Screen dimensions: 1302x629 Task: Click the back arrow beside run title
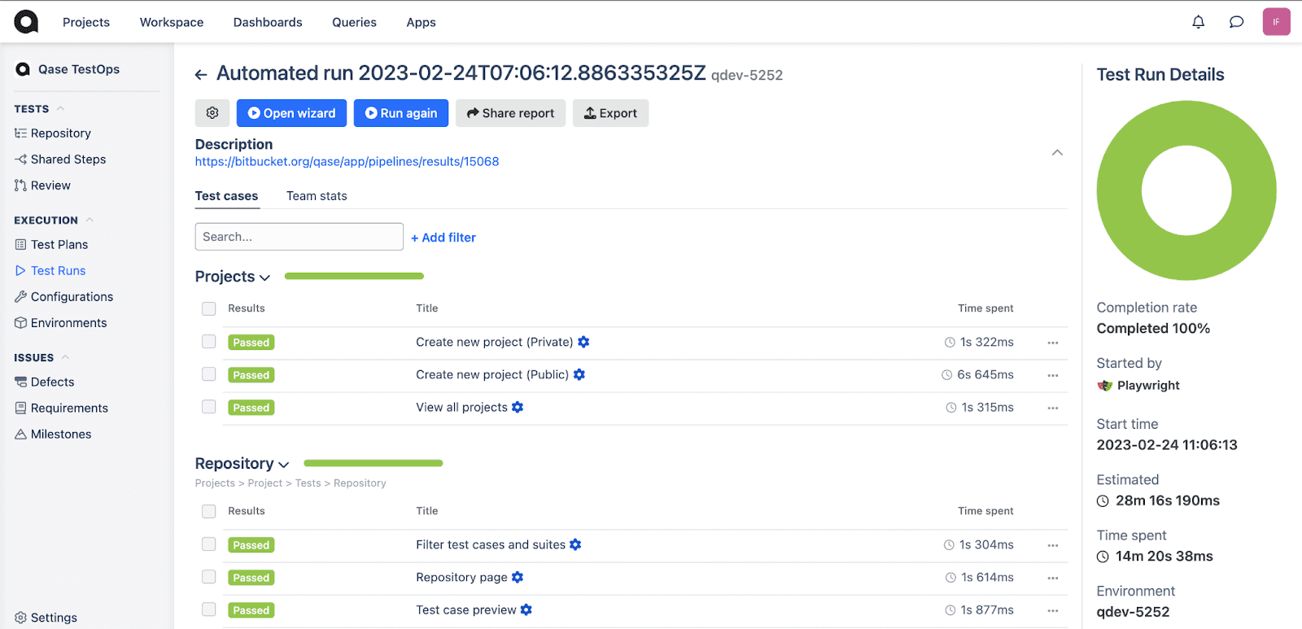(201, 75)
